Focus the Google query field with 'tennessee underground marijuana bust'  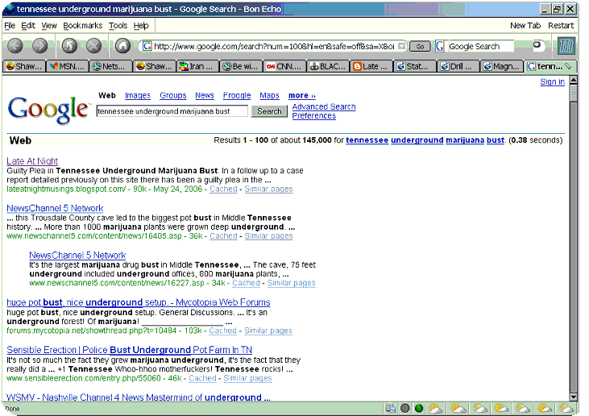(172, 111)
